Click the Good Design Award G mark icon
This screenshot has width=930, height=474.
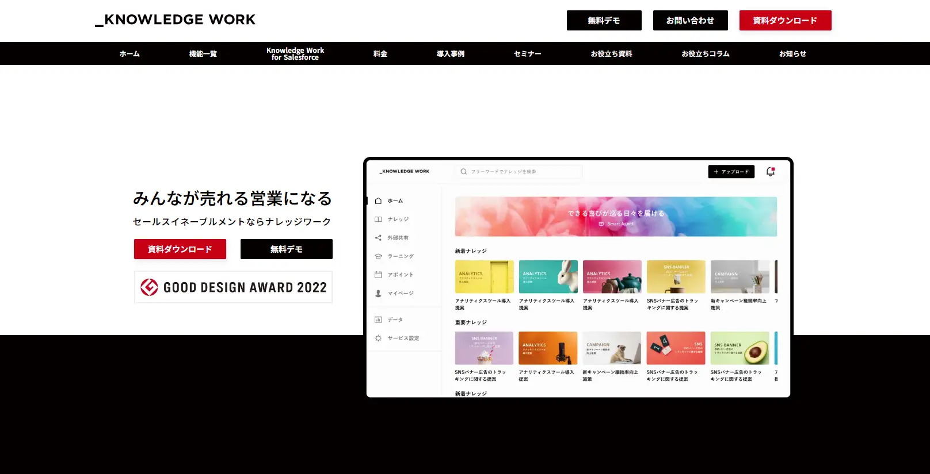click(149, 287)
